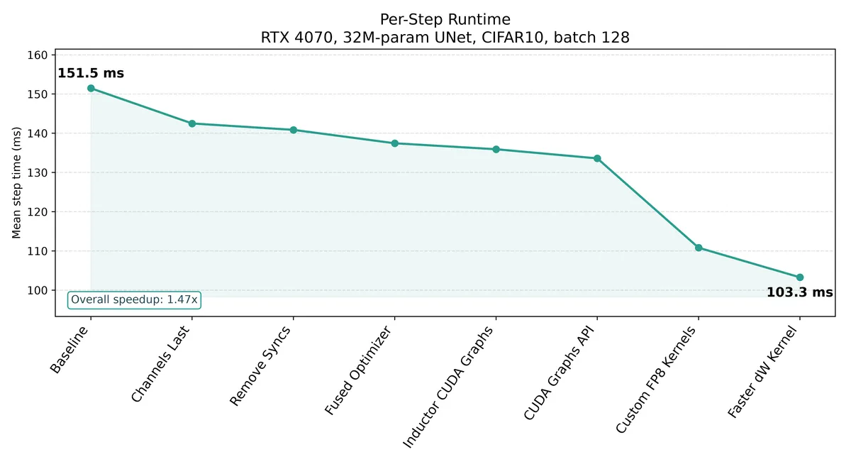Viewport: 851px width, 464px height.
Task: Click the y-axis tick label 120
Action: (x=38, y=212)
